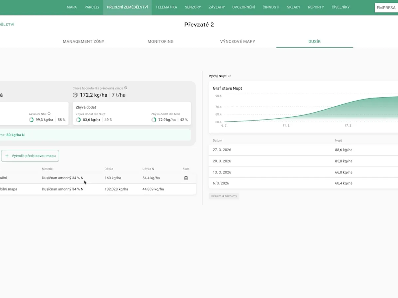Click info icon next to Vývoj Nupt
Image resolution: width=398 pixels, height=298 pixels.
pos(229,76)
